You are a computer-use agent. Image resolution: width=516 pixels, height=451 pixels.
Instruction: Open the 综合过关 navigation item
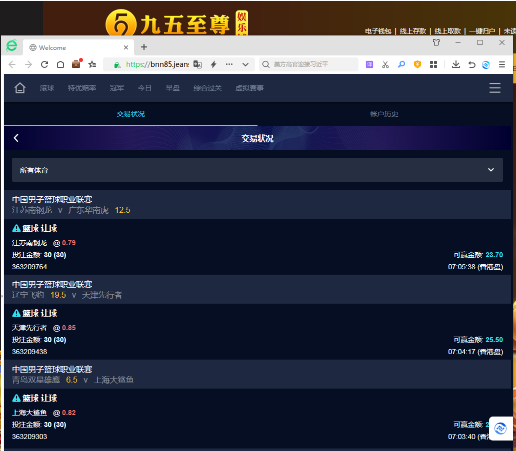(x=207, y=88)
